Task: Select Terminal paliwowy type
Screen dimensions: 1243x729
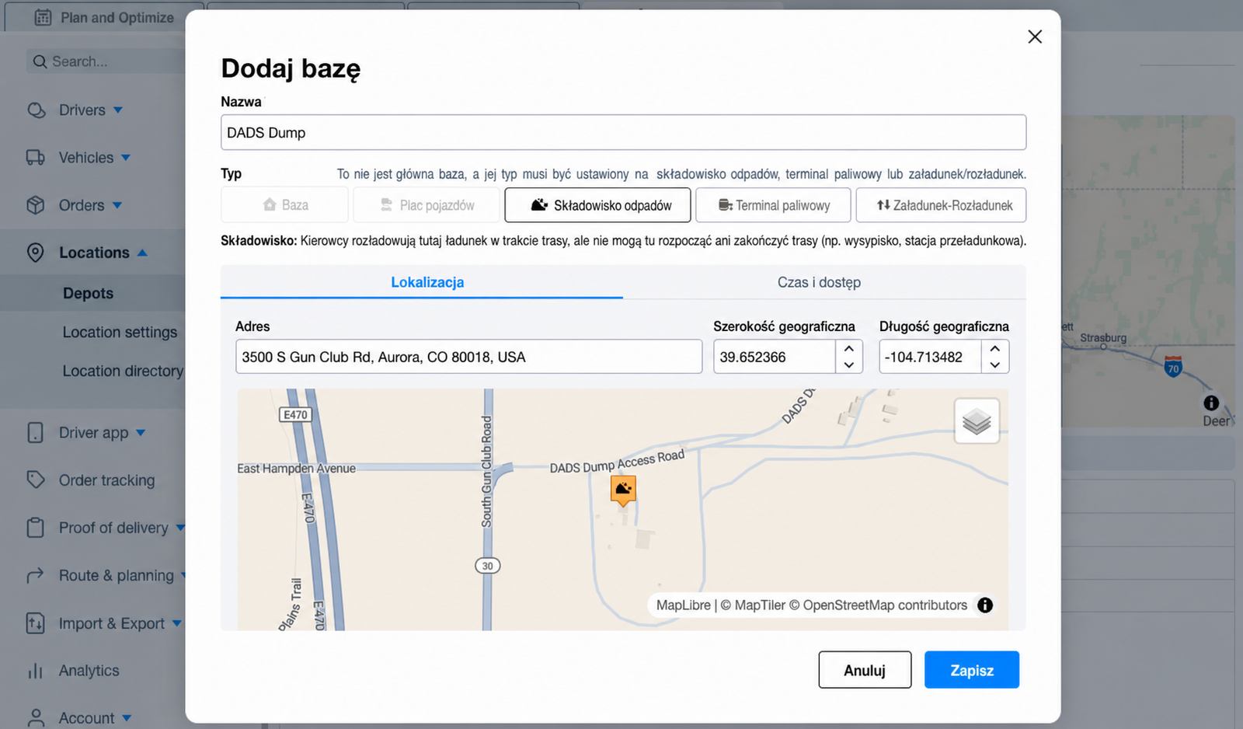Action: click(773, 205)
